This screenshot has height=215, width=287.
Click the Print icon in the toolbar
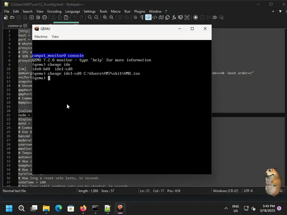pos(45,17)
